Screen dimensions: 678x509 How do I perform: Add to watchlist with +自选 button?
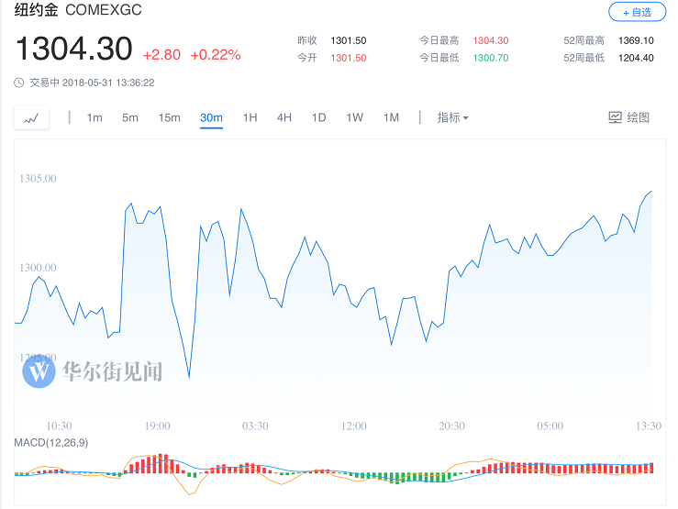(x=638, y=12)
